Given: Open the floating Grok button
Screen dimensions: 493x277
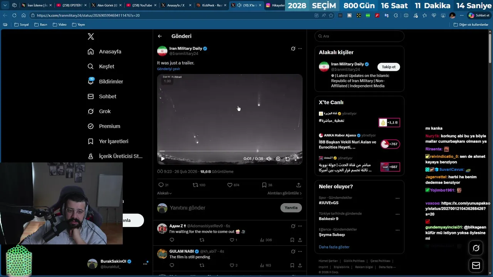Looking at the screenshot, I should pos(476,248).
